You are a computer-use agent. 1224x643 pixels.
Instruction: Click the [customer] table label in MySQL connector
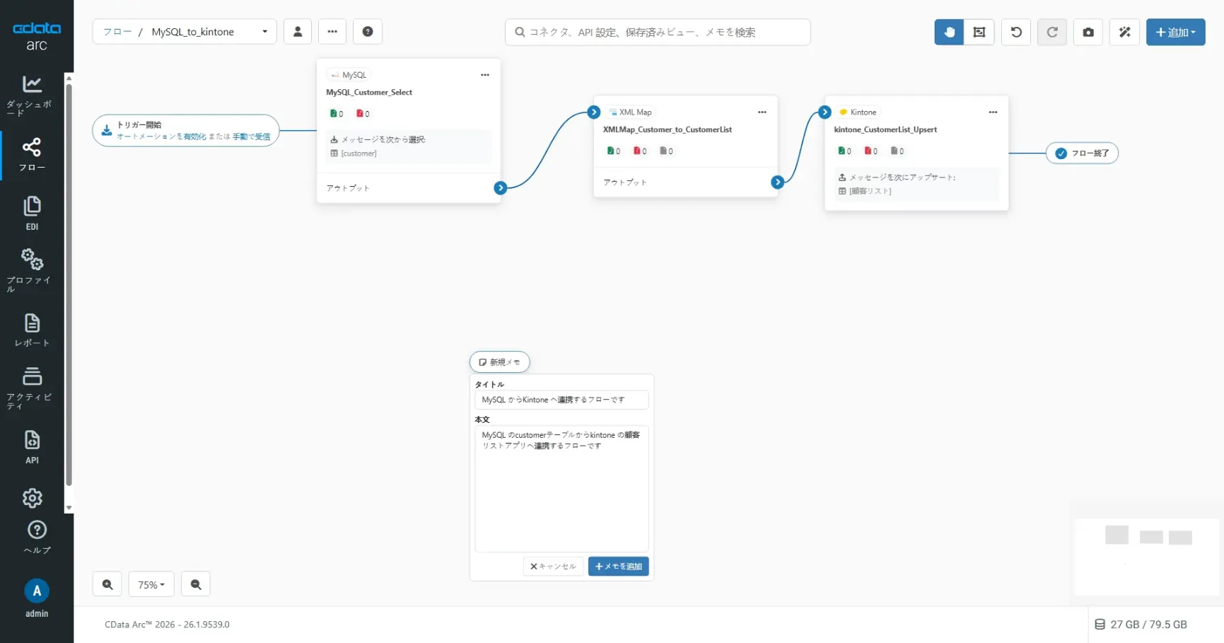(x=359, y=153)
